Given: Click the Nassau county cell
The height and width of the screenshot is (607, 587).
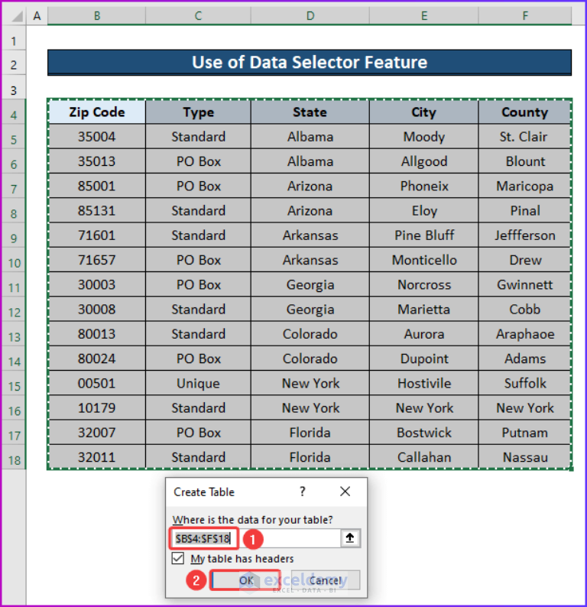Looking at the screenshot, I should (x=524, y=457).
